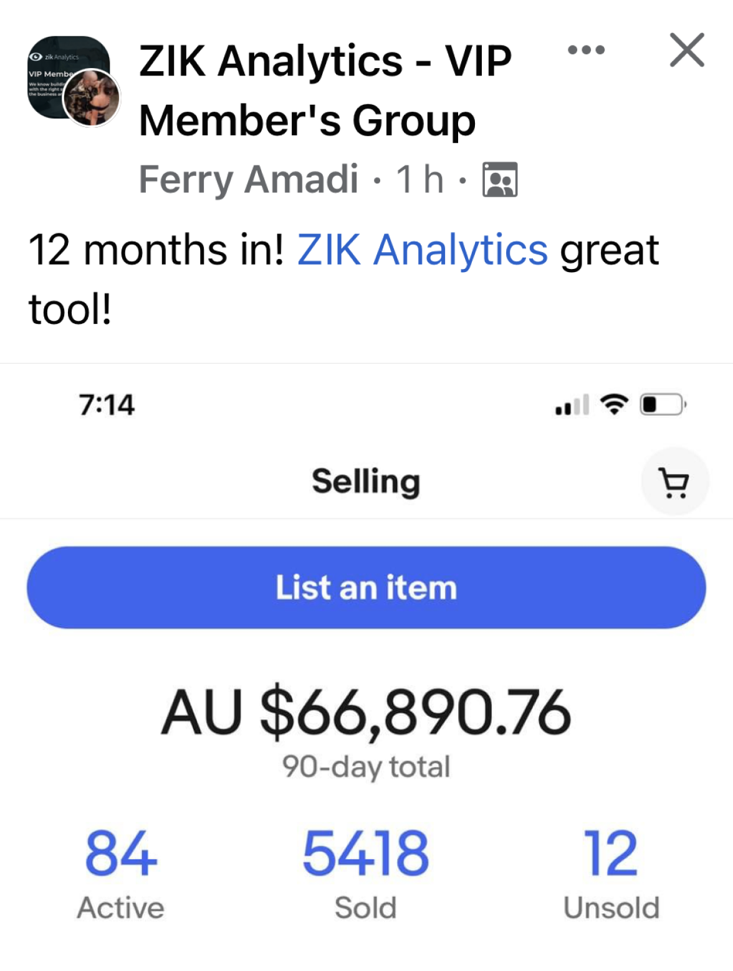The image size is (733, 971).
Task: Tap the AU $66,890.76 total amount
Action: point(367,711)
